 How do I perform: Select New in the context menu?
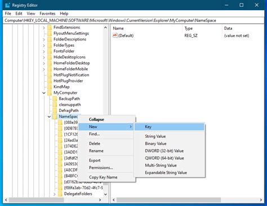pos(106,127)
